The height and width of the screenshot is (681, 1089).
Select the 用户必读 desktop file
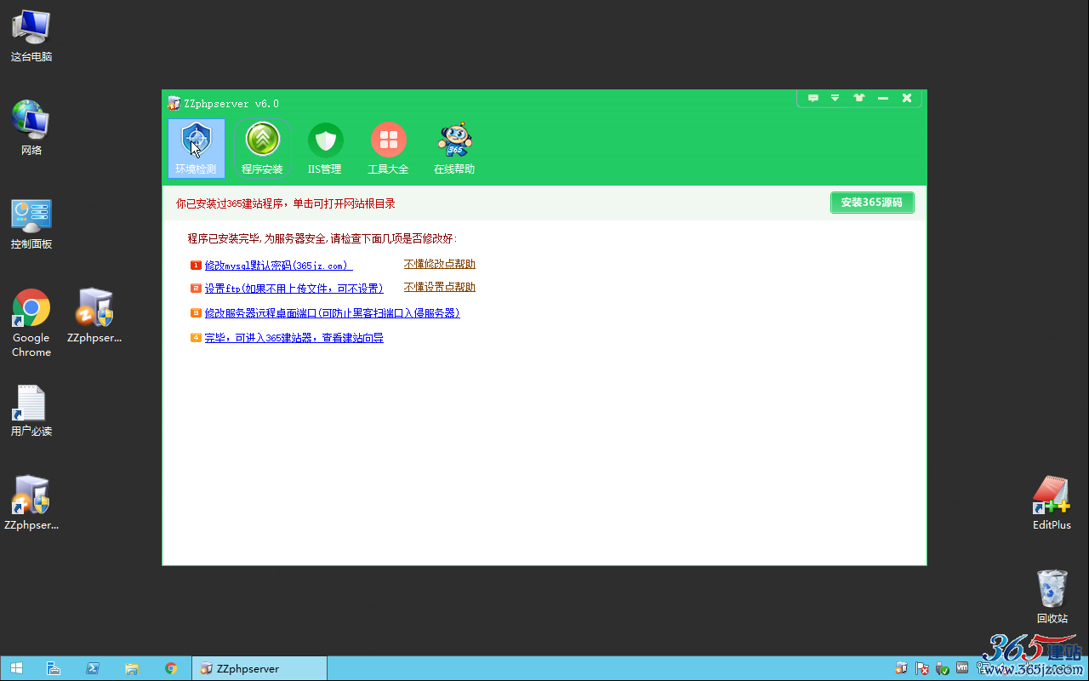(x=31, y=410)
